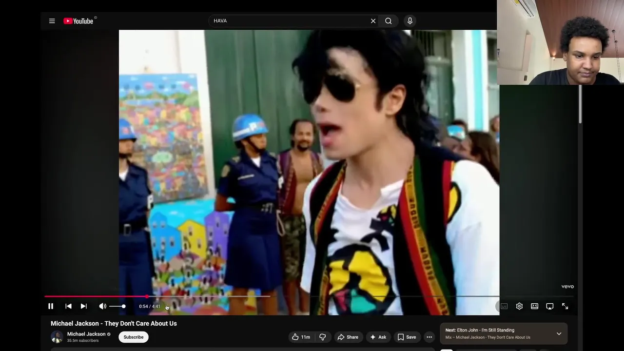Subscribe to Michael Jackson channel

coord(134,337)
